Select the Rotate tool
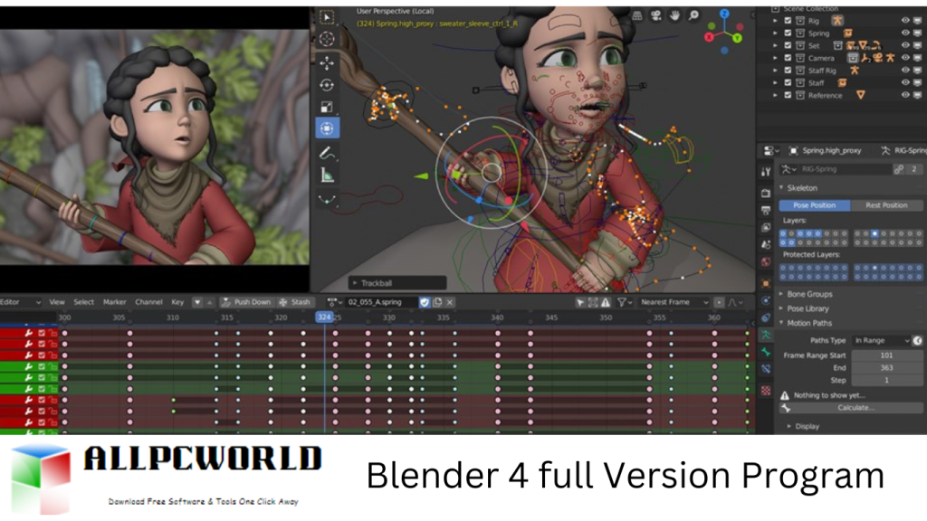 (x=326, y=85)
